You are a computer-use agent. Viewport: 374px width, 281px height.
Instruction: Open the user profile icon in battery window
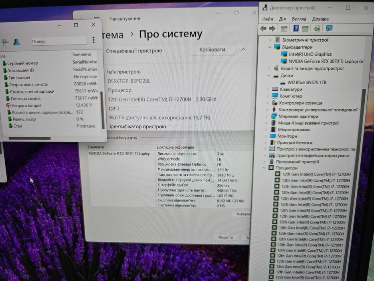pyautogui.click(x=17, y=42)
